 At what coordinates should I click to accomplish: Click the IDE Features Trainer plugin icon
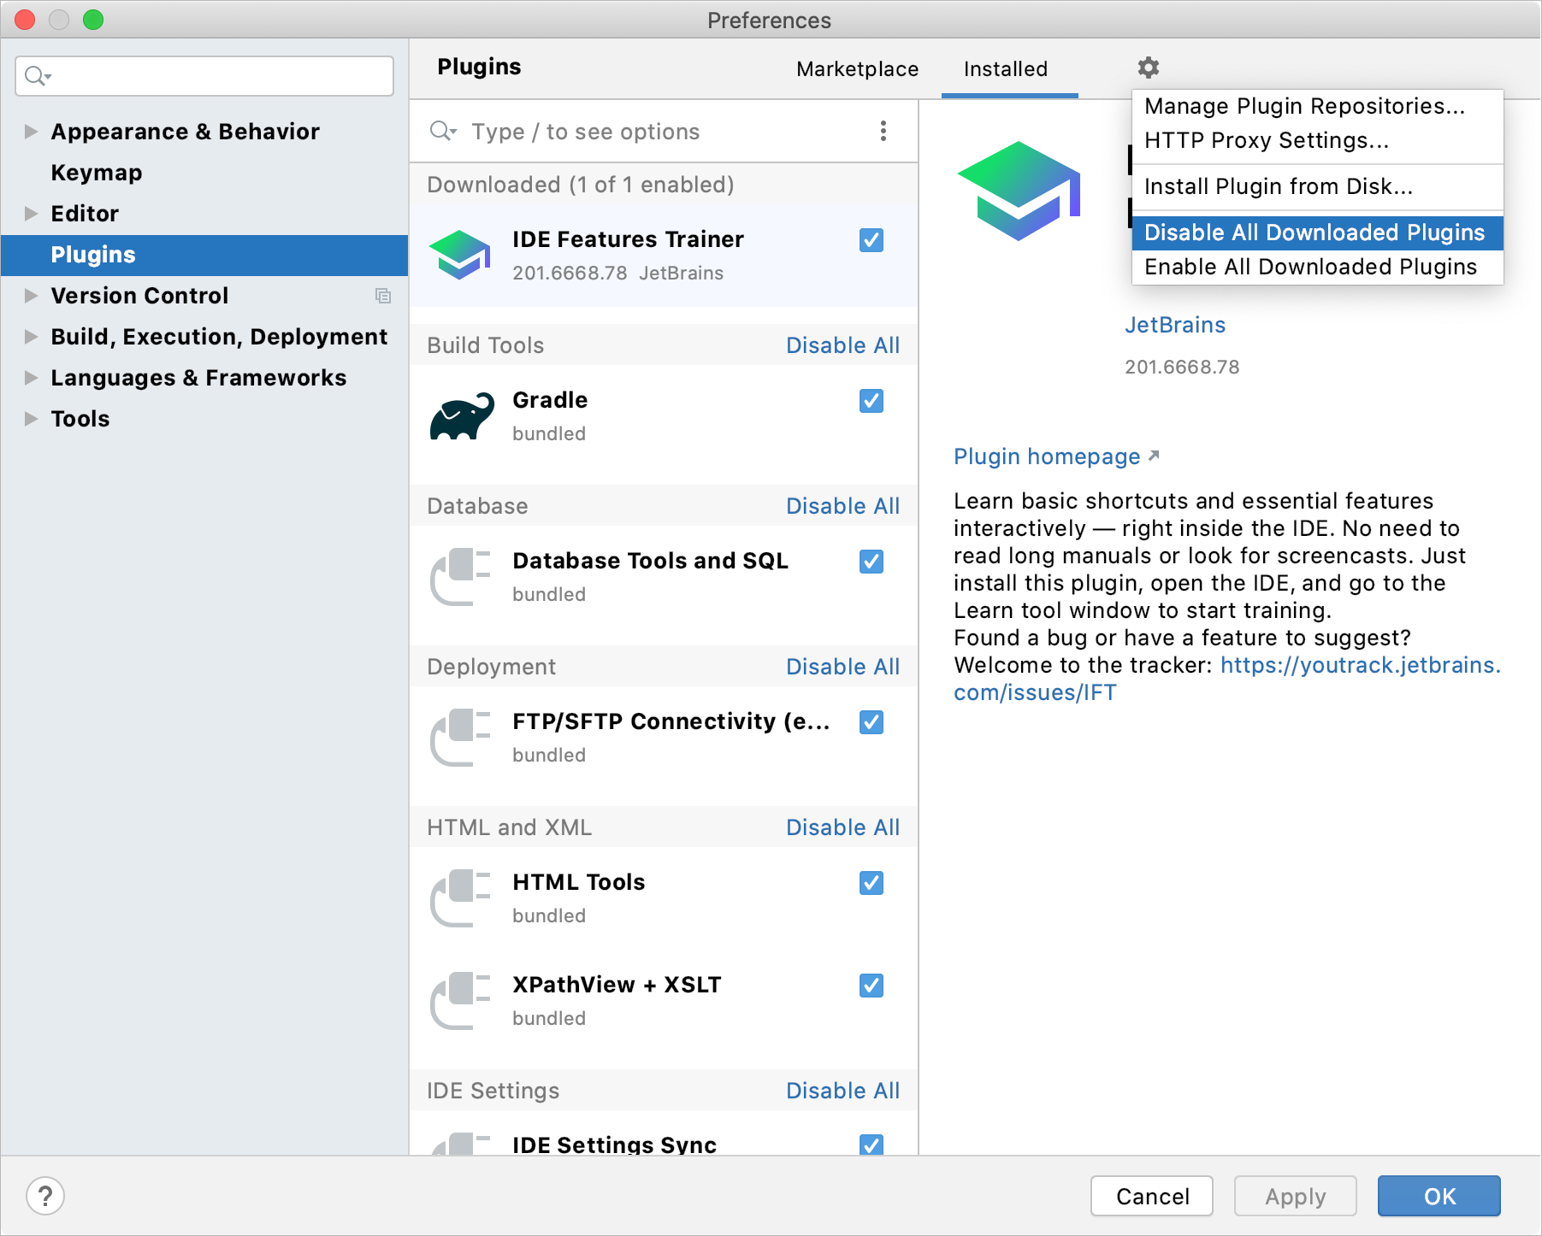click(x=460, y=255)
